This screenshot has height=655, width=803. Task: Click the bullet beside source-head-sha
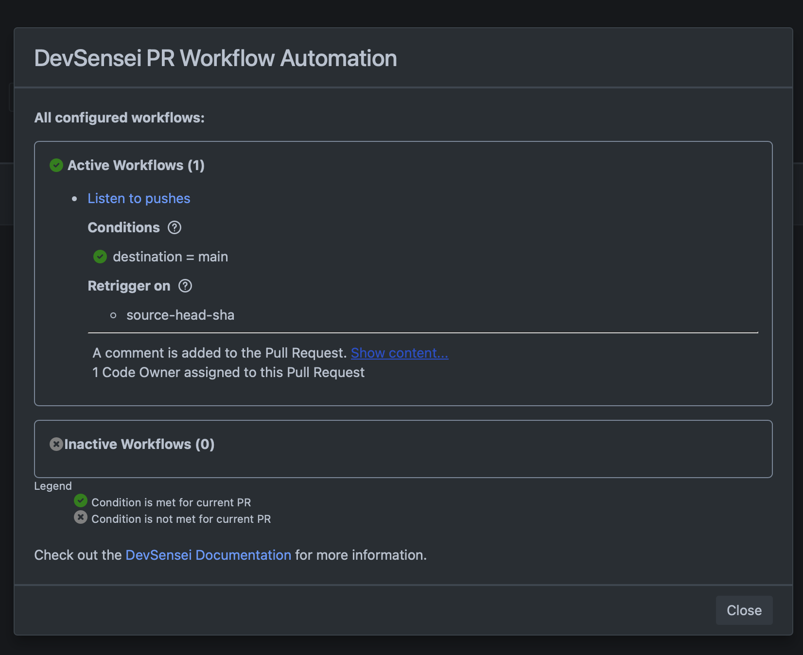tap(114, 315)
